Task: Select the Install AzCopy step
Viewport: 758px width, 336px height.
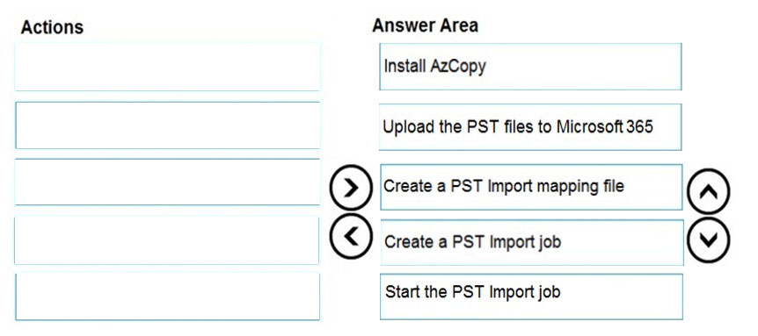Action: (530, 67)
